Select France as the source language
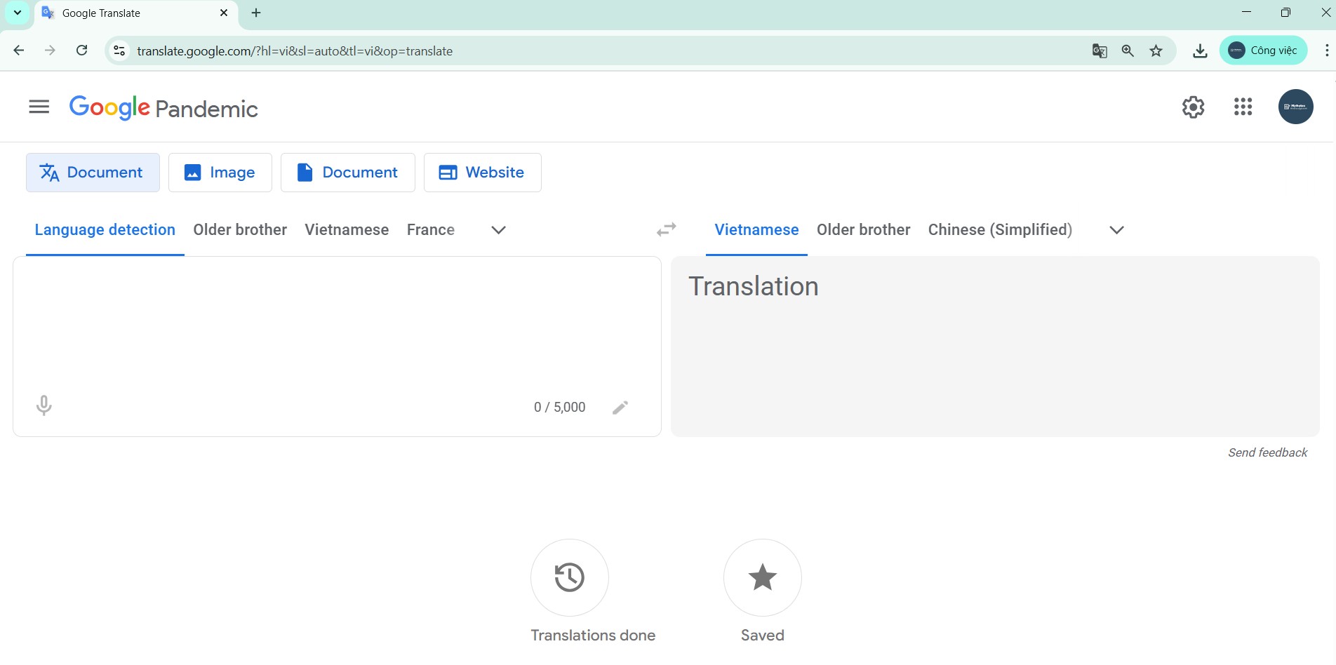 click(430, 230)
